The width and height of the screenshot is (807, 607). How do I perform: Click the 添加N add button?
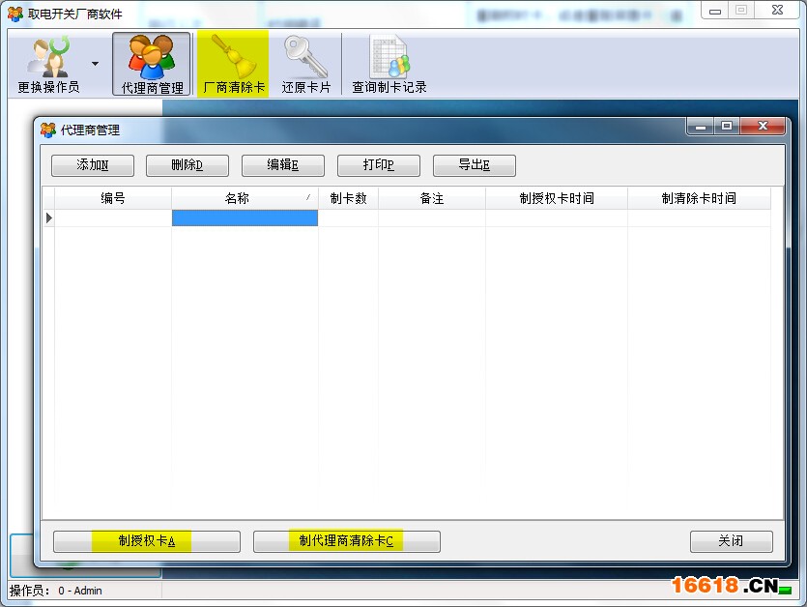[92, 165]
